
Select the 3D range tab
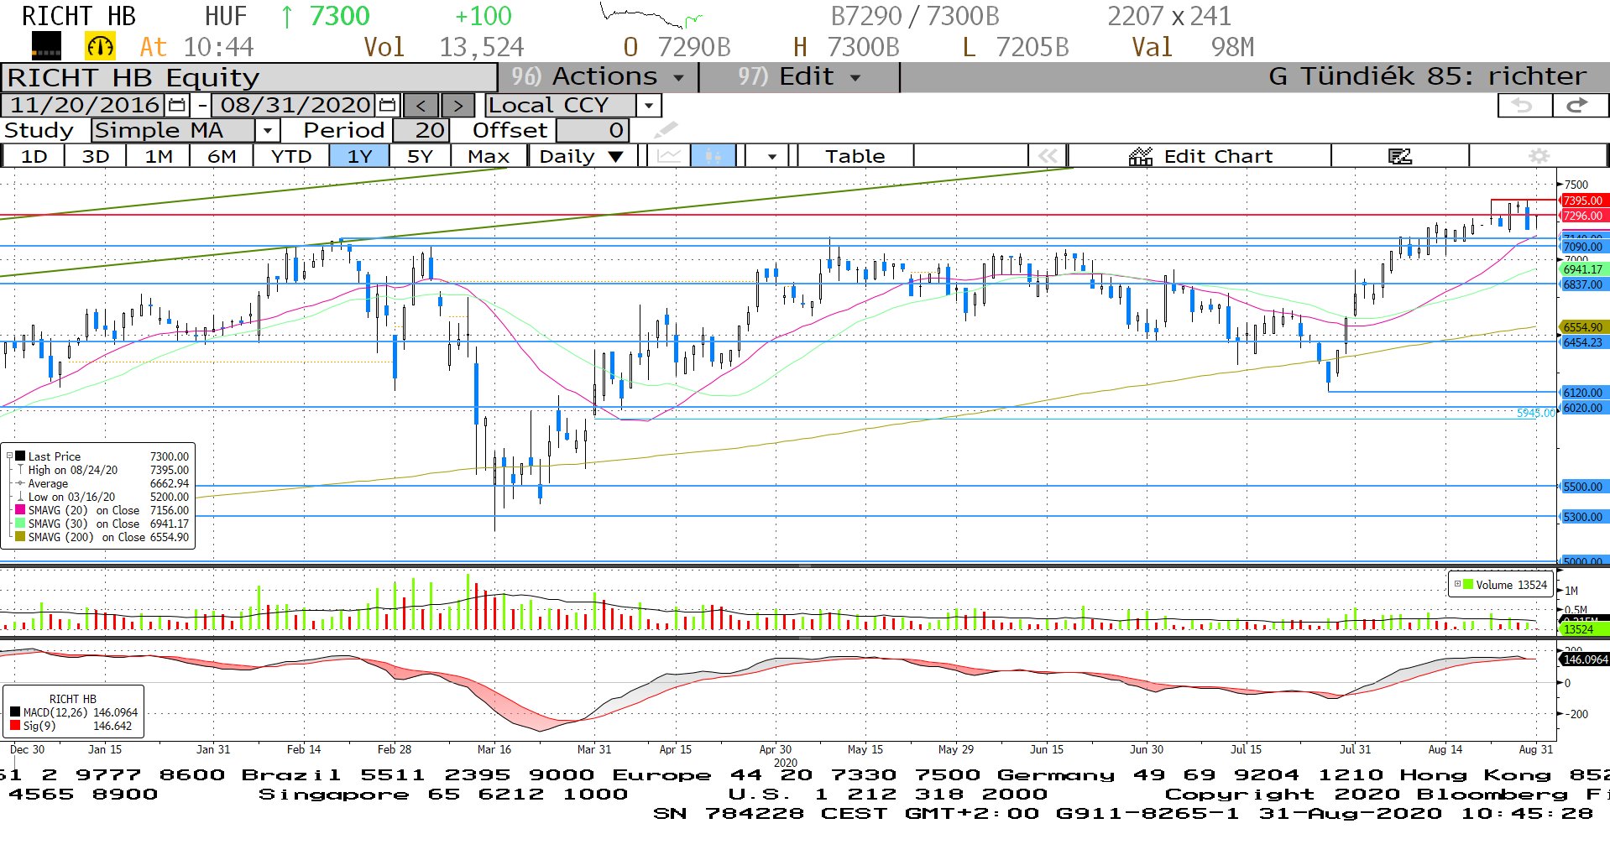click(96, 156)
